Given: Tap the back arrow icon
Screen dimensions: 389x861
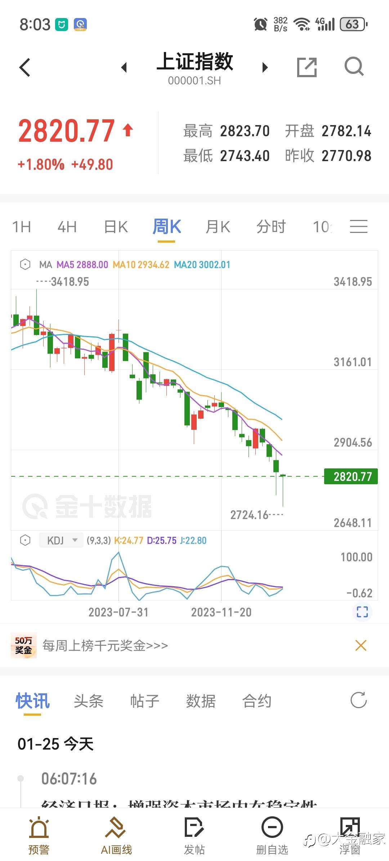Looking at the screenshot, I should tap(25, 67).
